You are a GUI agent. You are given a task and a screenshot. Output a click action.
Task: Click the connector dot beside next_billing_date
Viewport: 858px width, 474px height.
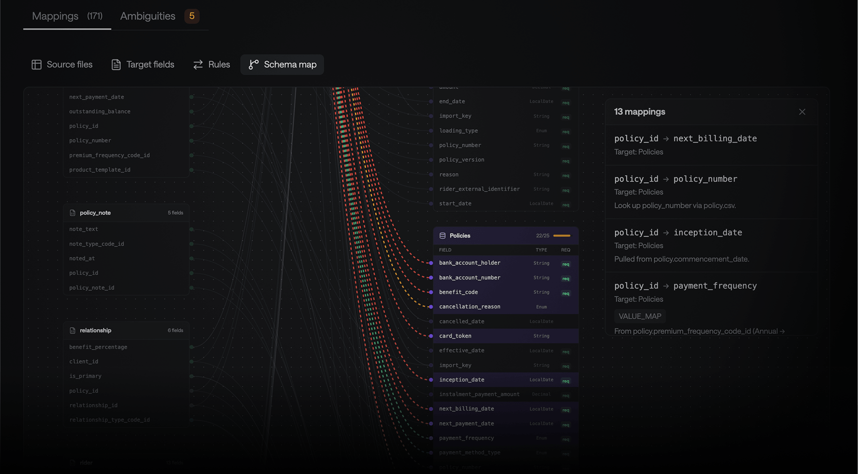point(431,409)
